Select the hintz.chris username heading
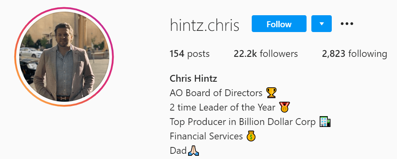Screen dimensions: 397x159 tap(205, 25)
